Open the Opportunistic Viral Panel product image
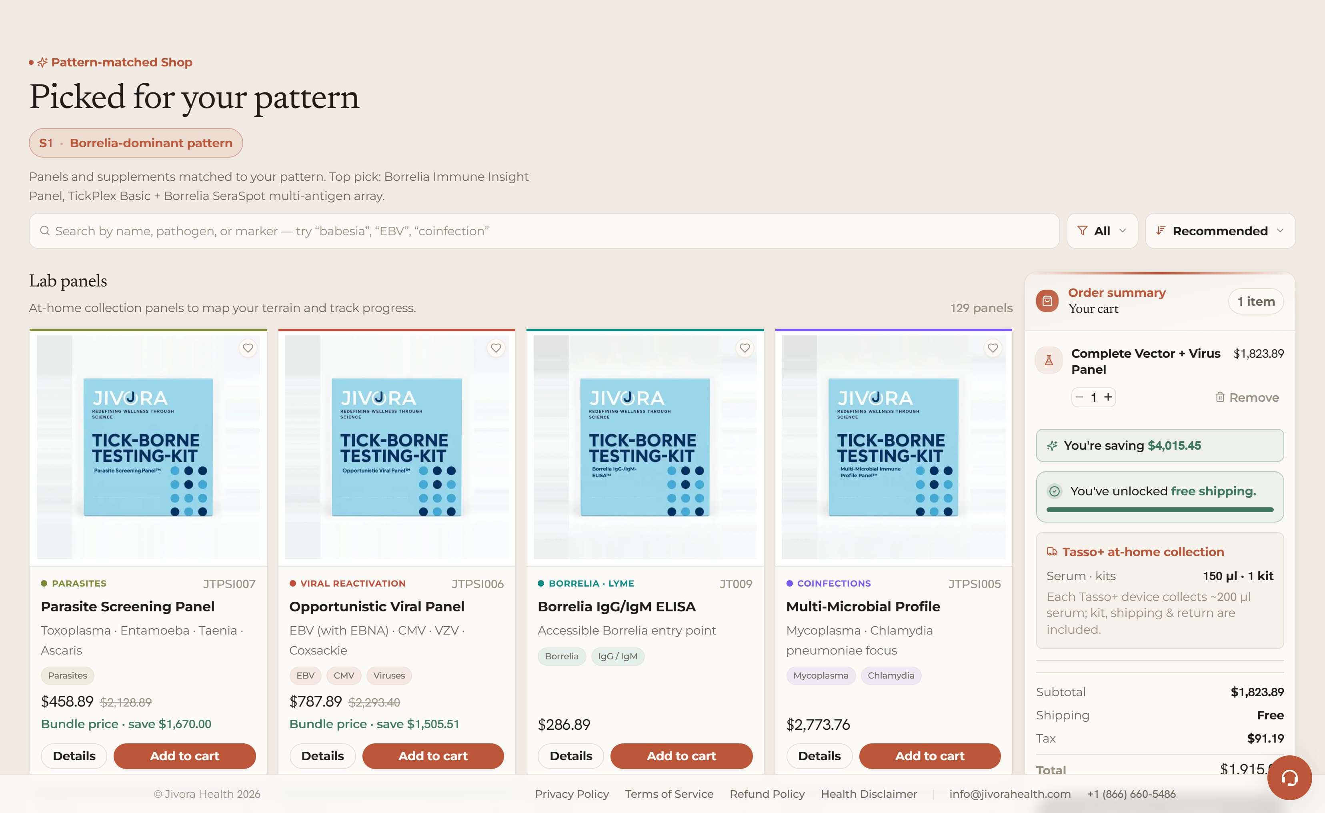This screenshot has width=1325, height=813. (397, 447)
